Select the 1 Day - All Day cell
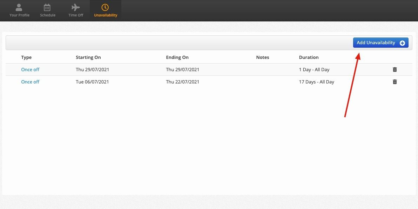The height and width of the screenshot is (209, 418). pyautogui.click(x=314, y=69)
